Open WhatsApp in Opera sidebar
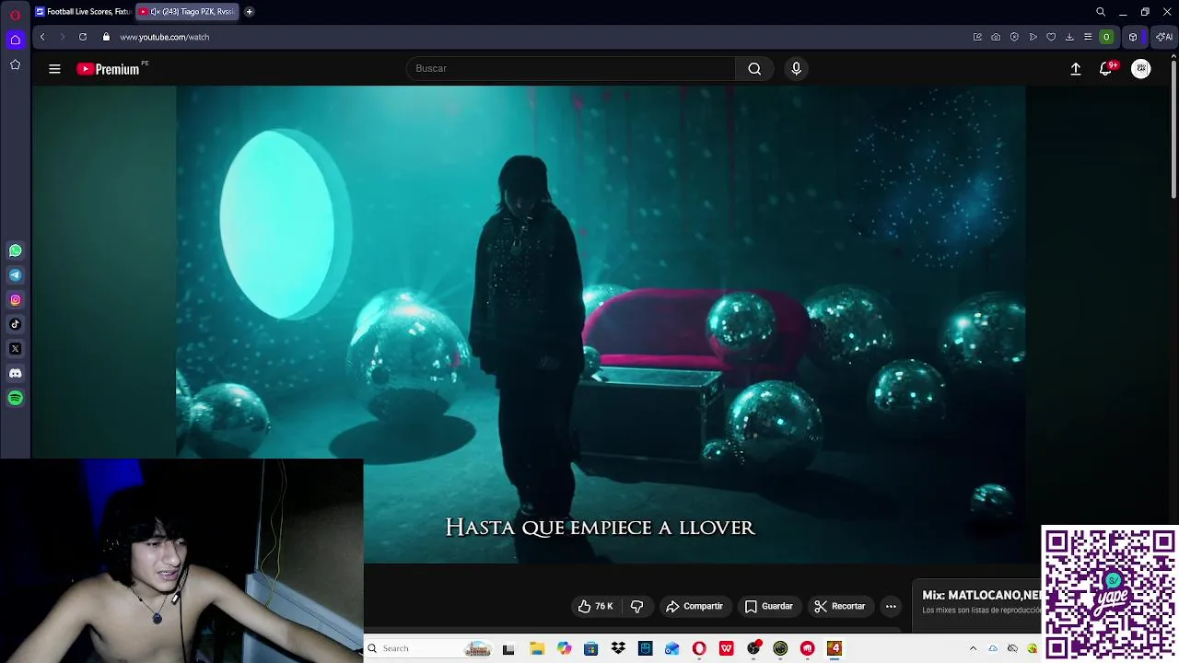Screen dimensions: 1179x663 click(x=15, y=250)
